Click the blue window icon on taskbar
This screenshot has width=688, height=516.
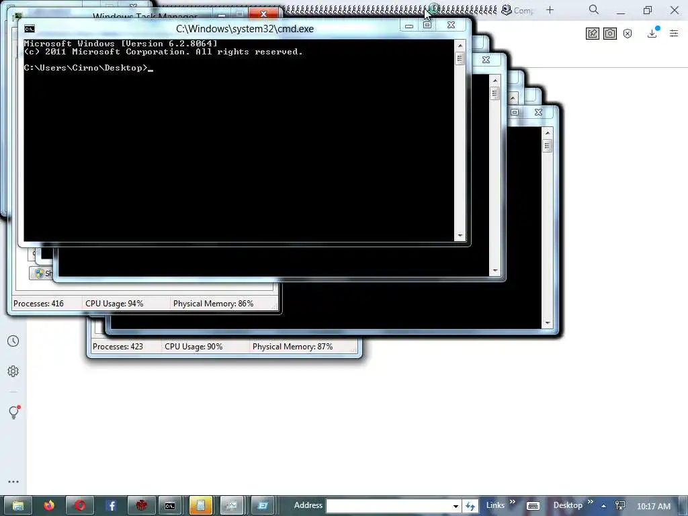(263, 505)
